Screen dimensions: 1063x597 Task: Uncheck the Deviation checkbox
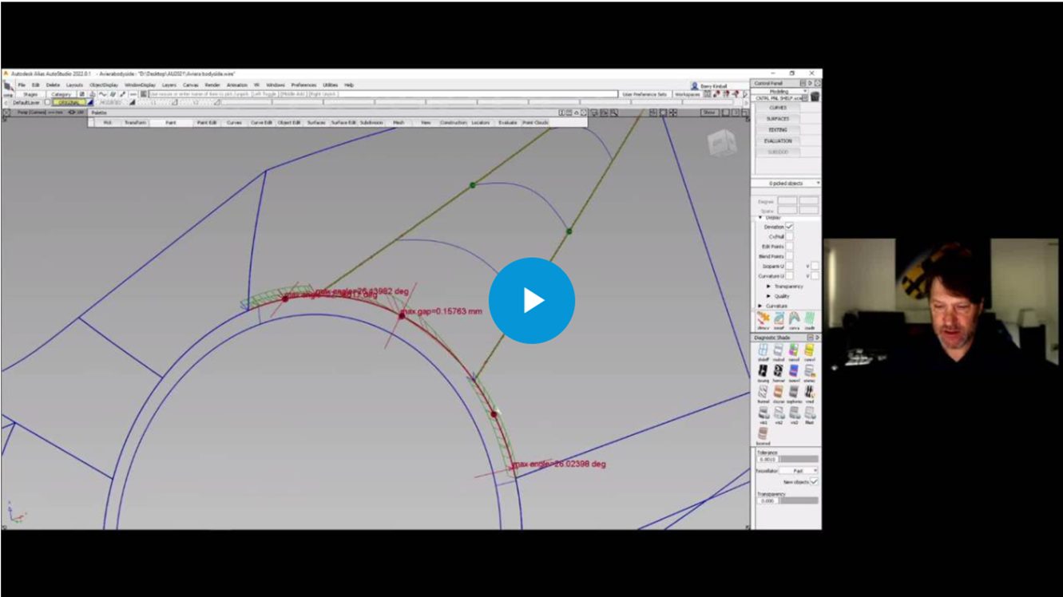pos(789,227)
